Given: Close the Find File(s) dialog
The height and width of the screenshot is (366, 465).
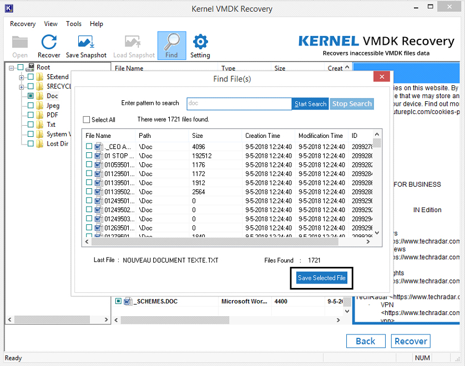Looking at the screenshot, I should click(382, 76).
